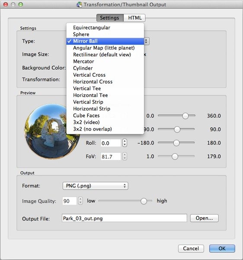Click the FoV slider handle
This screenshot has height=260, width=243.
175,156
